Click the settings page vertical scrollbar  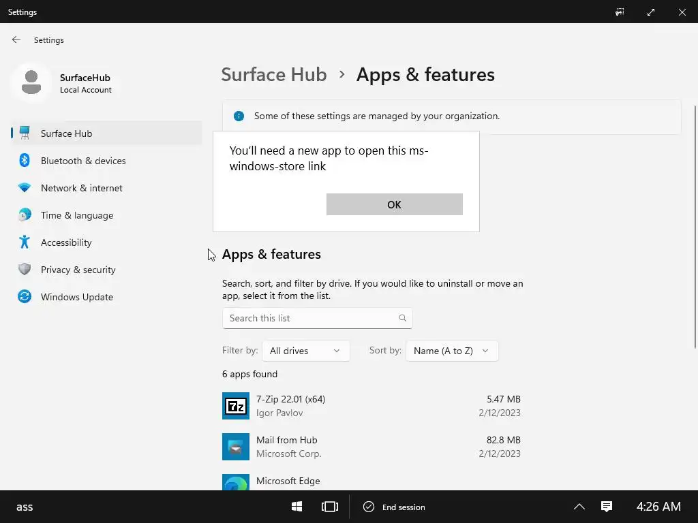tap(695, 227)
